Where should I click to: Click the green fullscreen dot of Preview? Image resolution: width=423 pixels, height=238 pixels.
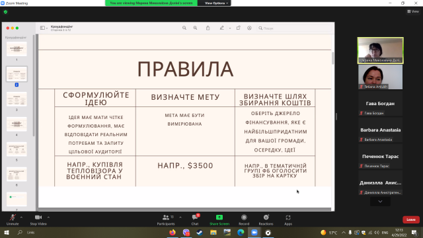pyautogui.click(x=17, y=28)
